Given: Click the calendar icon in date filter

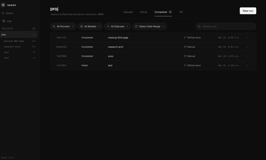Looking at the screenshot, I should [x=136, y=26].
